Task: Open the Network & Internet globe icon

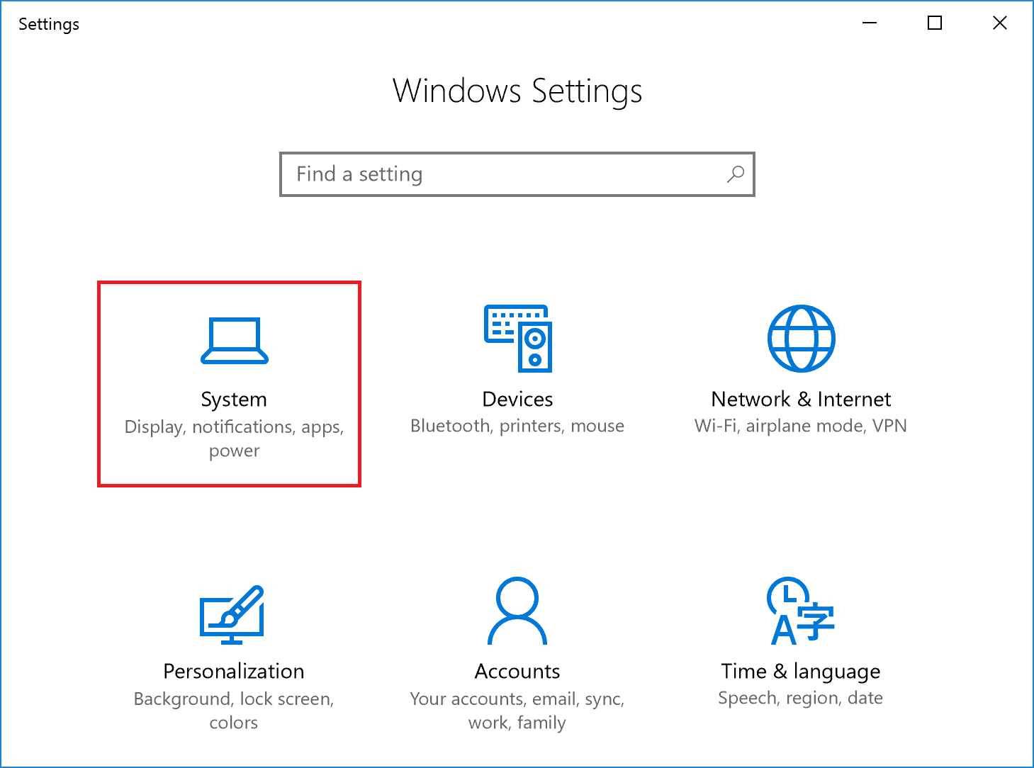Action: (x=802, y=339)
